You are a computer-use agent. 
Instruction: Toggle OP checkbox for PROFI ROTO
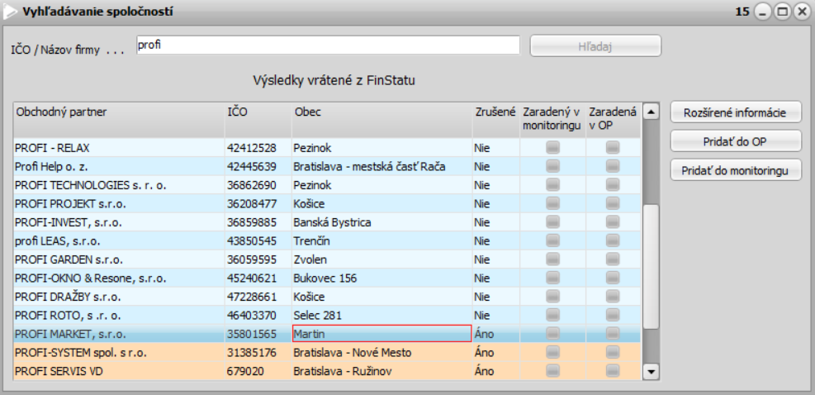[613, 316]
